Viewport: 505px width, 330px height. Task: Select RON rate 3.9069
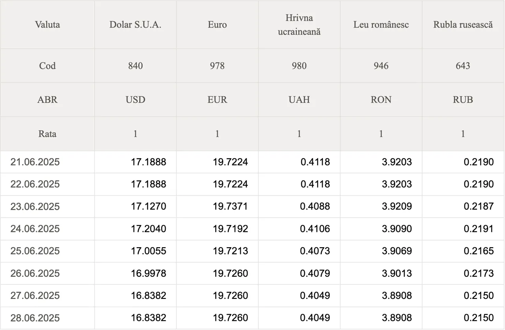tap(397, 251)
